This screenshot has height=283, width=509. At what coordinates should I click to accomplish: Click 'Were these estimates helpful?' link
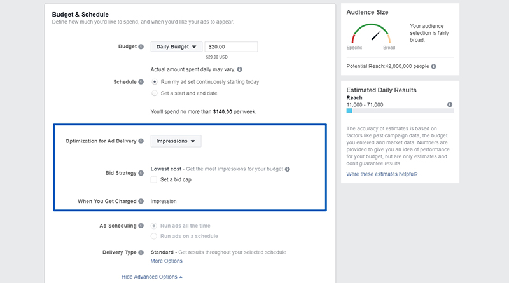[382, 174]
